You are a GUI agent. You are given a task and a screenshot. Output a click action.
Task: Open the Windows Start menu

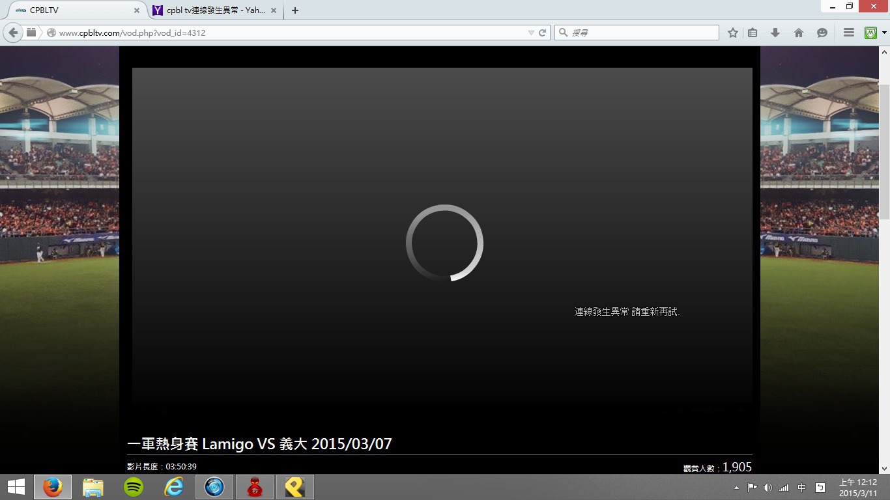[16, 487]
